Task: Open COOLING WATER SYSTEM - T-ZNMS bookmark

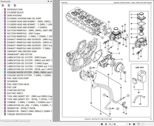Action: point(30,75)
